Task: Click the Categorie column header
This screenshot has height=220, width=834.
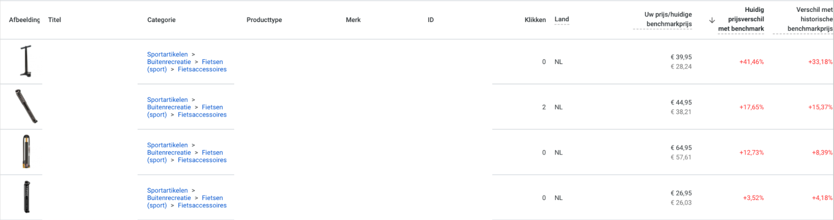Action: [x=161, y=20]
